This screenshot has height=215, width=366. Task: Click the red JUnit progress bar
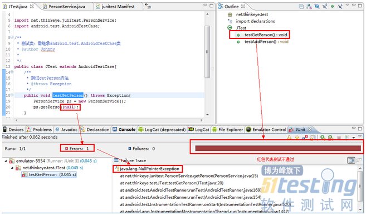point(278,148)
